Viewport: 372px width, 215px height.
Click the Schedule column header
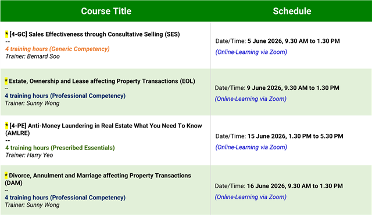click(292, 11)
